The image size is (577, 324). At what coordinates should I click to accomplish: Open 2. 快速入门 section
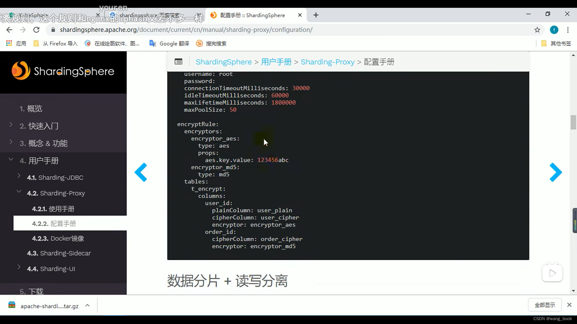point(39,126)
